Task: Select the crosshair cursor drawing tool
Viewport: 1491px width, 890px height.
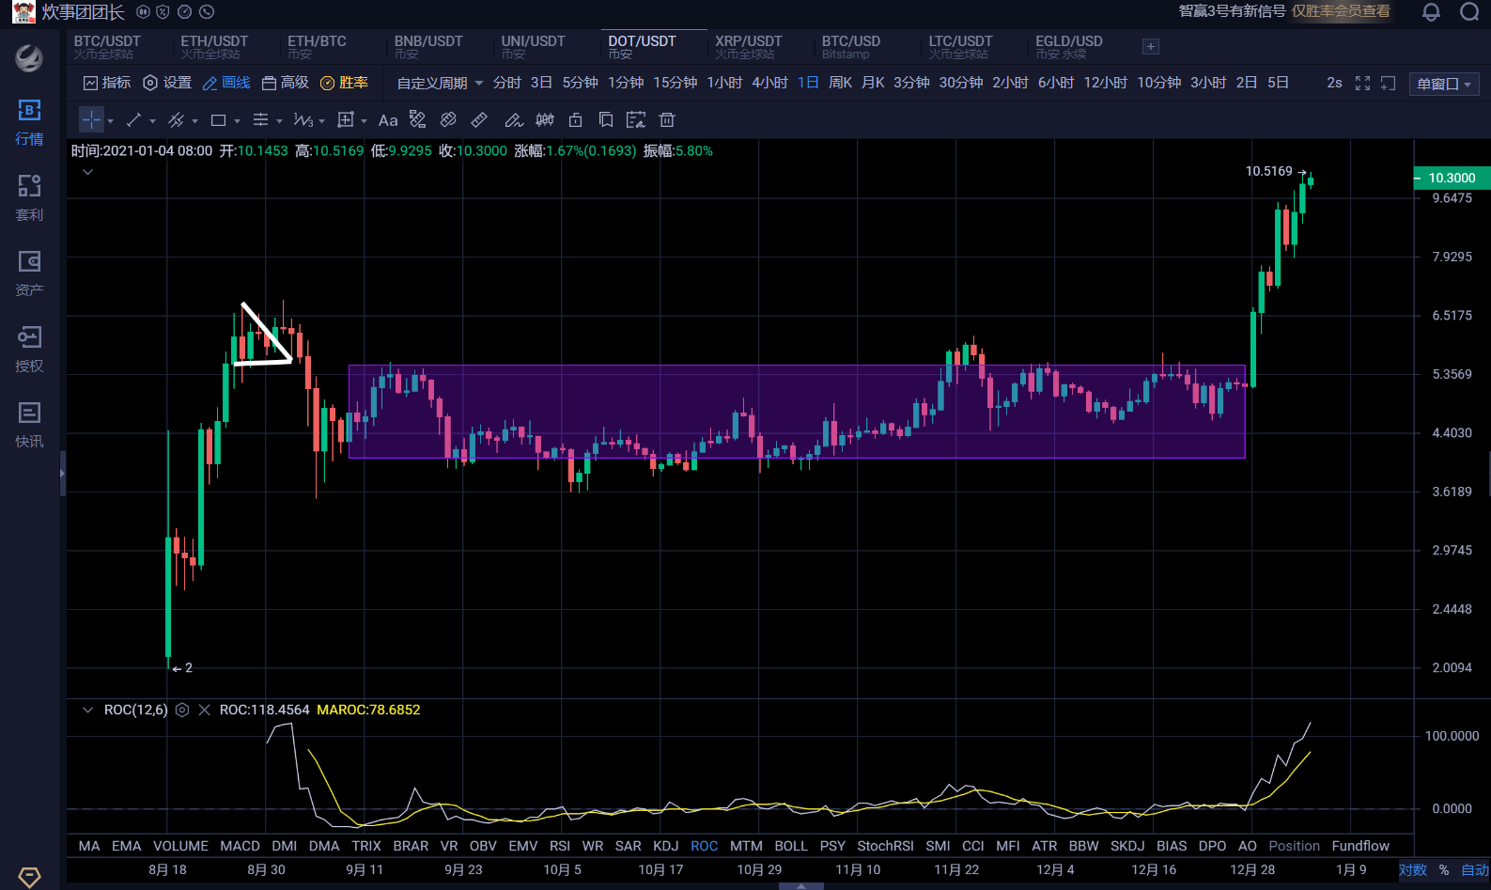Action: 91,120
